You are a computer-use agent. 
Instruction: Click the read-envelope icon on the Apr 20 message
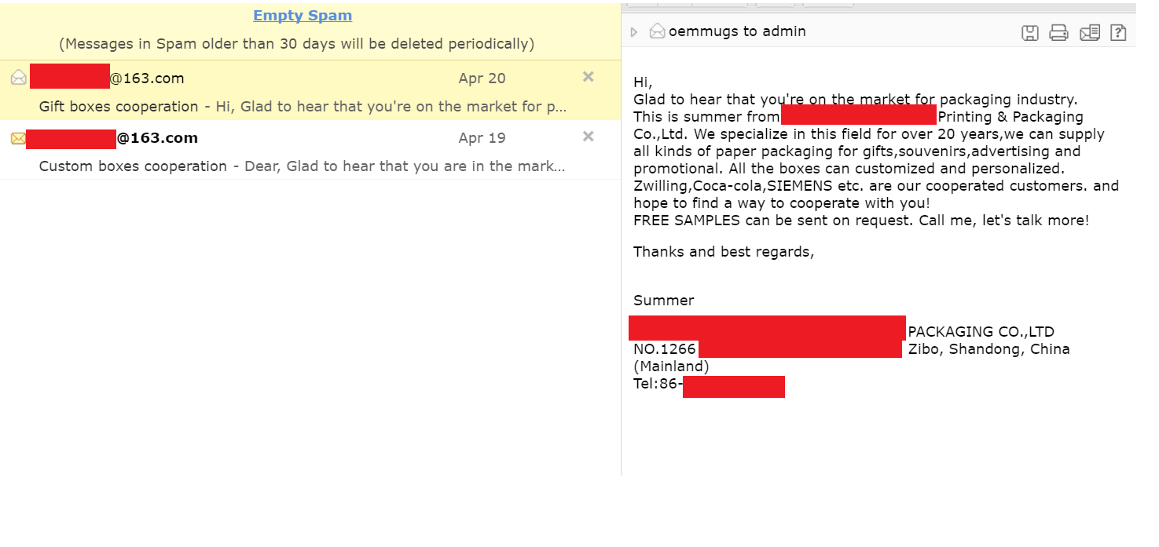[x=19, y=78]
